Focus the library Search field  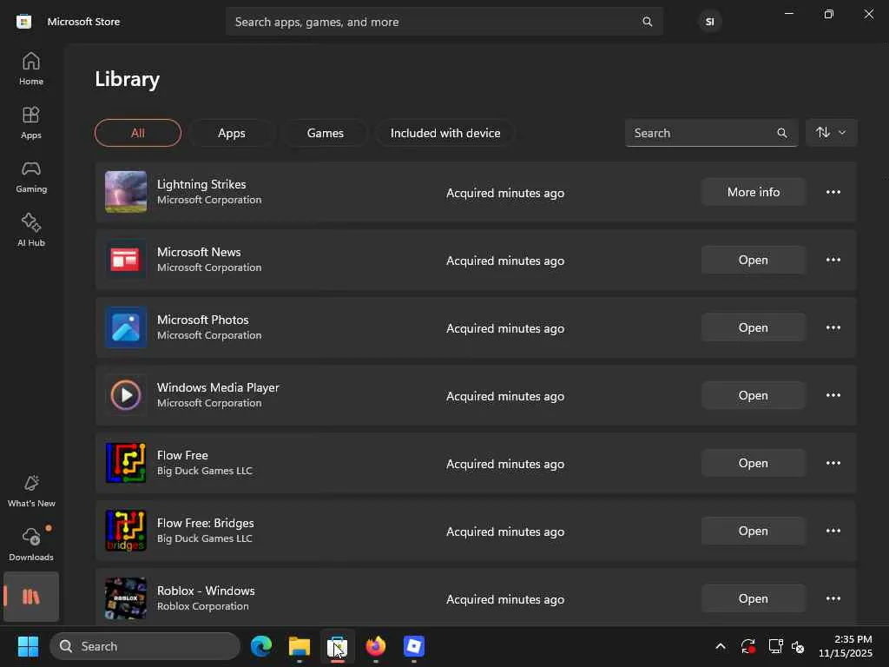(711, 133)
